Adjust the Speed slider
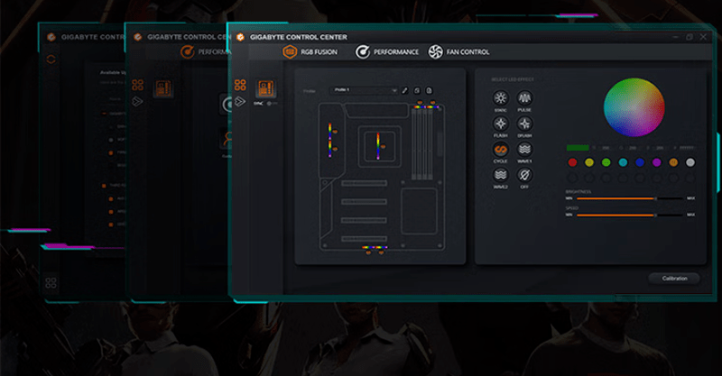The height and width of the screenshot is (376, 722). coord(630,215)
